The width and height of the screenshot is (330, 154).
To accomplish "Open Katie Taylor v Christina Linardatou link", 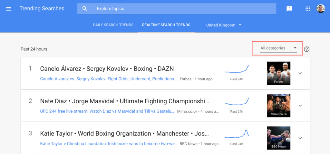I will [x=109, y=144].
